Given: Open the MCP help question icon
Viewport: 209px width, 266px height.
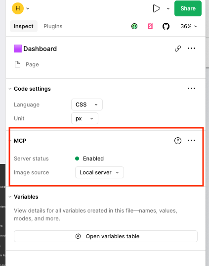Looking at the screenshot, I should (x=178, y=141).
